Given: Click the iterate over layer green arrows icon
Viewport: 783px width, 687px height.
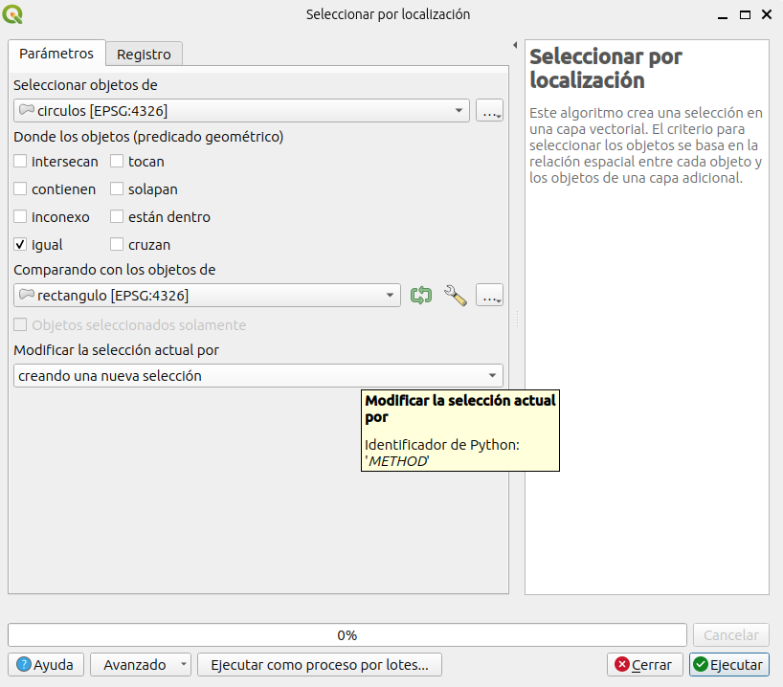Looking at the screenshot, I should click(x=421, y=296).
